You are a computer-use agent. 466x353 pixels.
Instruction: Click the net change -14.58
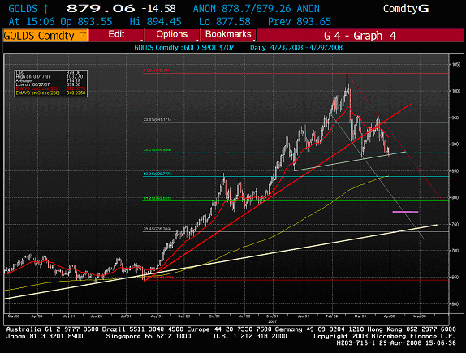158,9
